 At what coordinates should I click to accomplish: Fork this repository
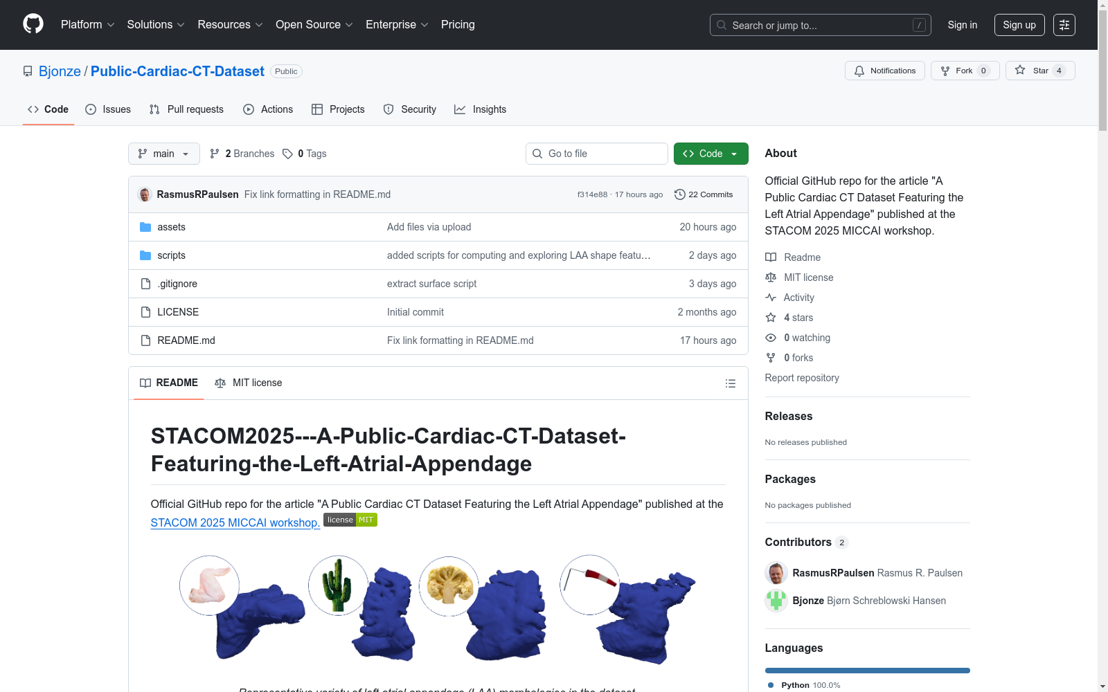tap(965, 71)
